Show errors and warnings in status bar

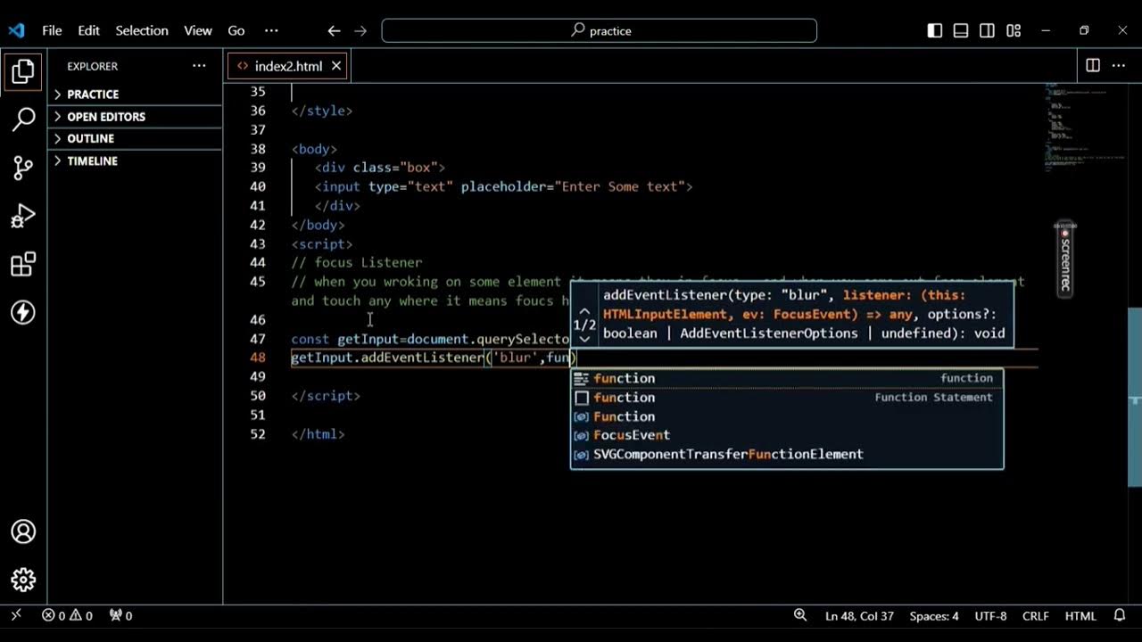tap(67, 615)
